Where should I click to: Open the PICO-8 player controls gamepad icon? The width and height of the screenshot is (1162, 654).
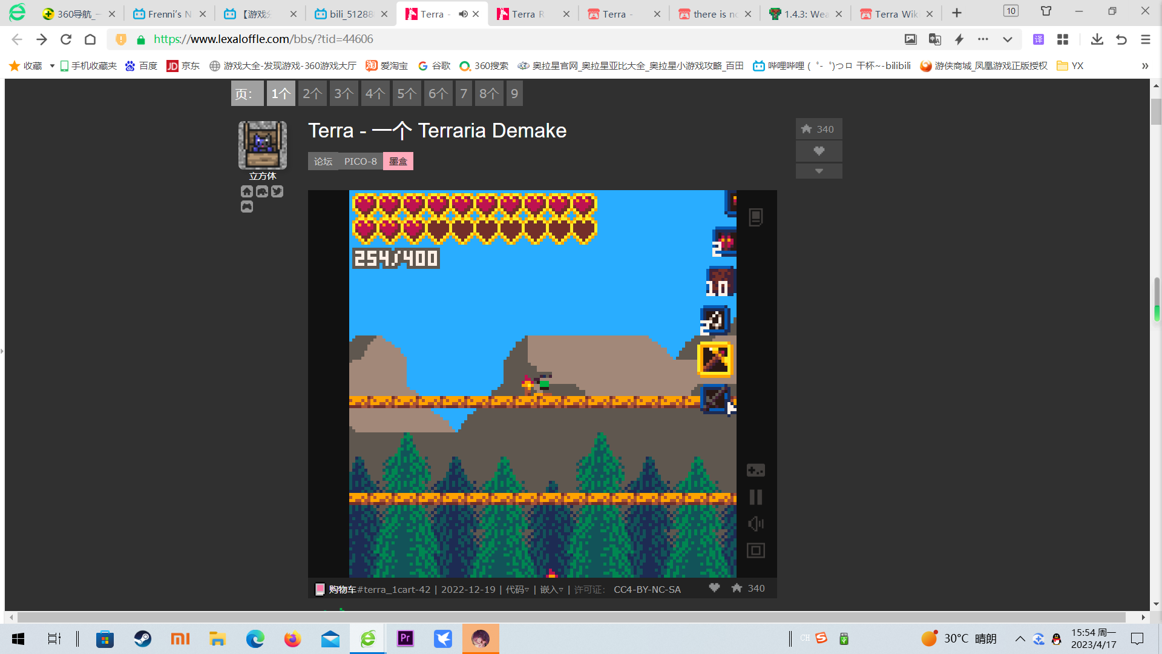click(755, 471)
